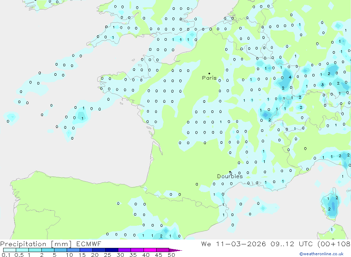Click the '3' precipitation value on the map
This screenshot has width=351, height=257.
322,85
